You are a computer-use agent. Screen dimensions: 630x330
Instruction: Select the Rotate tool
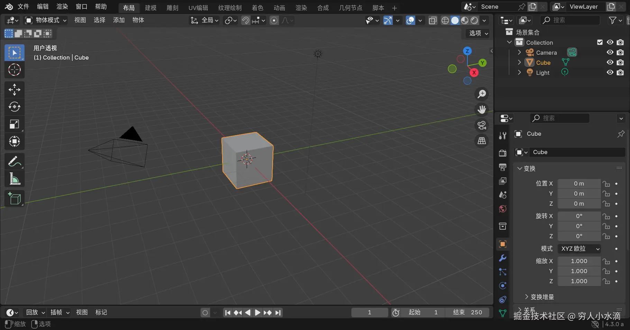pyautogui.click(x=15, y=107)
